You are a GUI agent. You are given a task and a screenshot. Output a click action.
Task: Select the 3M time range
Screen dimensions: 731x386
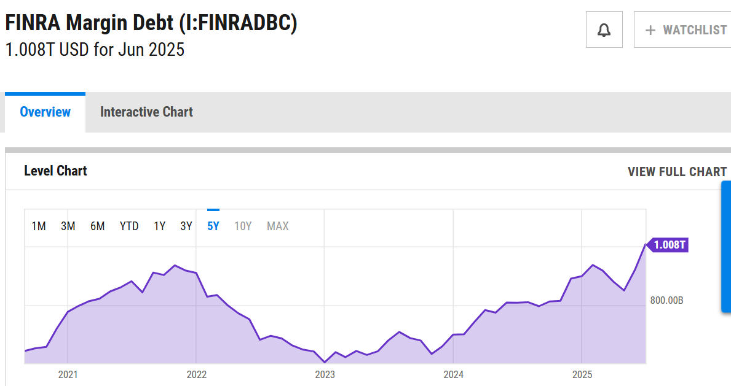pos(68,226)
